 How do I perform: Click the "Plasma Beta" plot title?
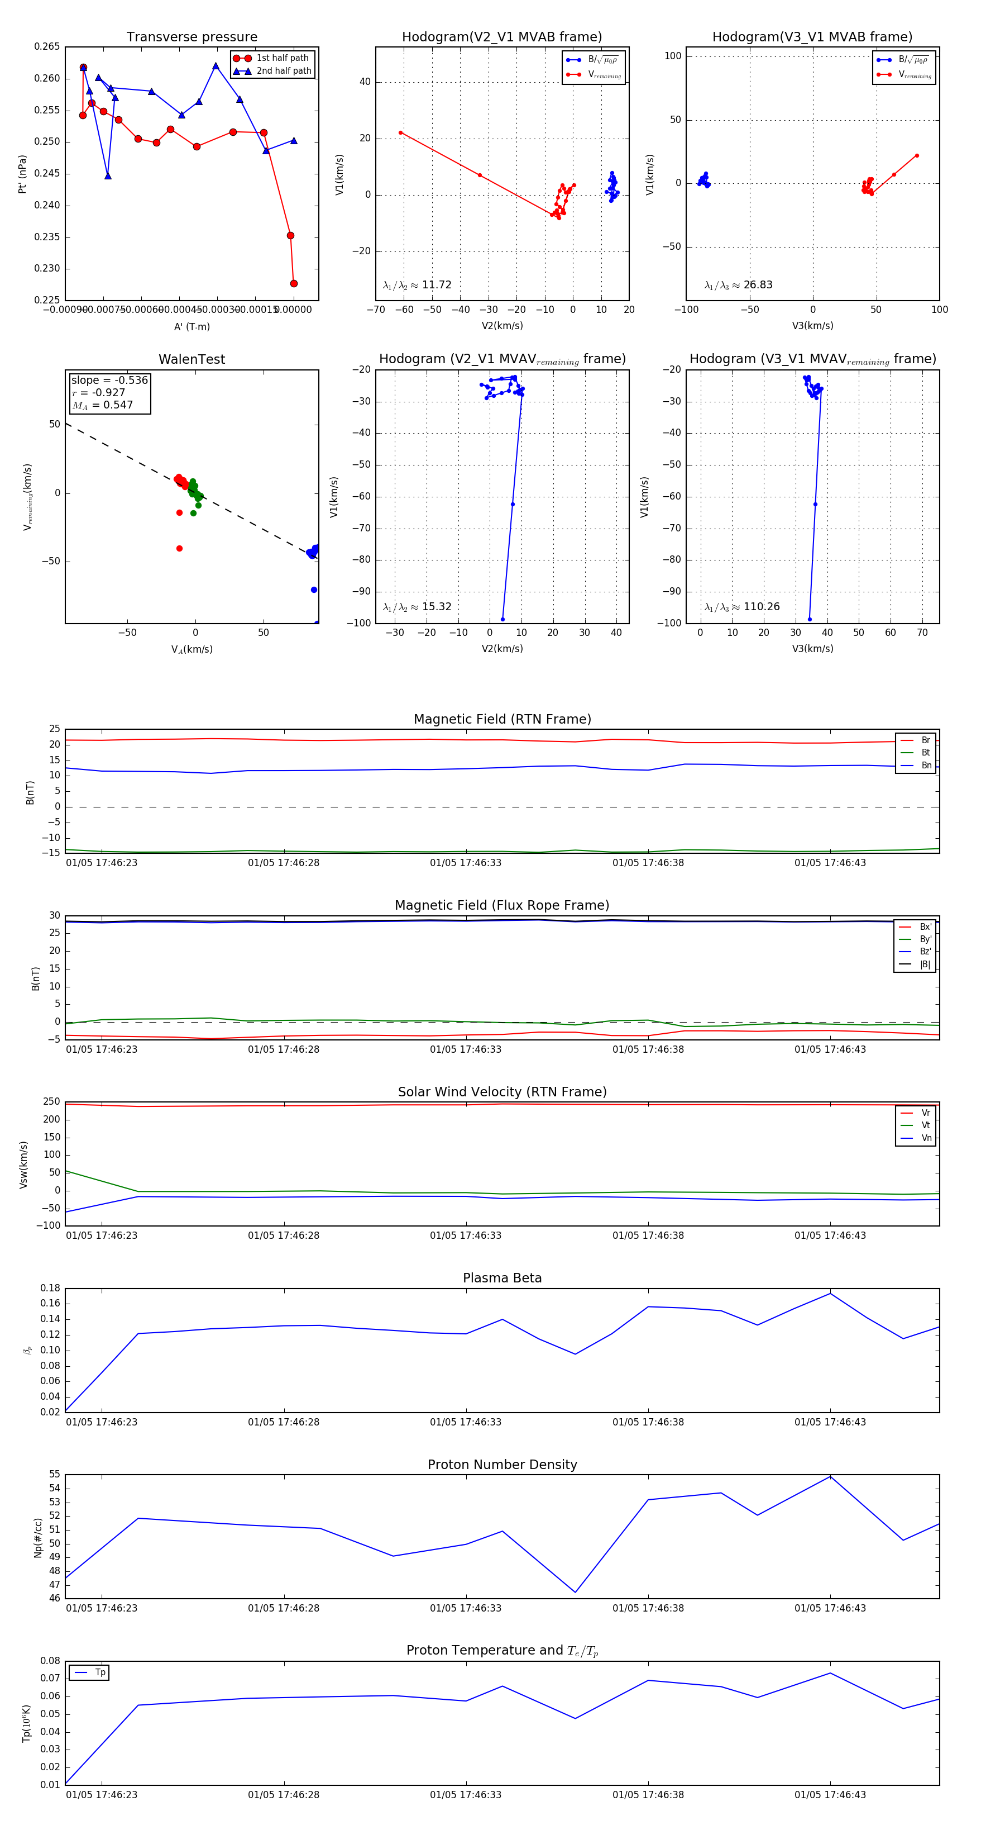click(502, 1278)
